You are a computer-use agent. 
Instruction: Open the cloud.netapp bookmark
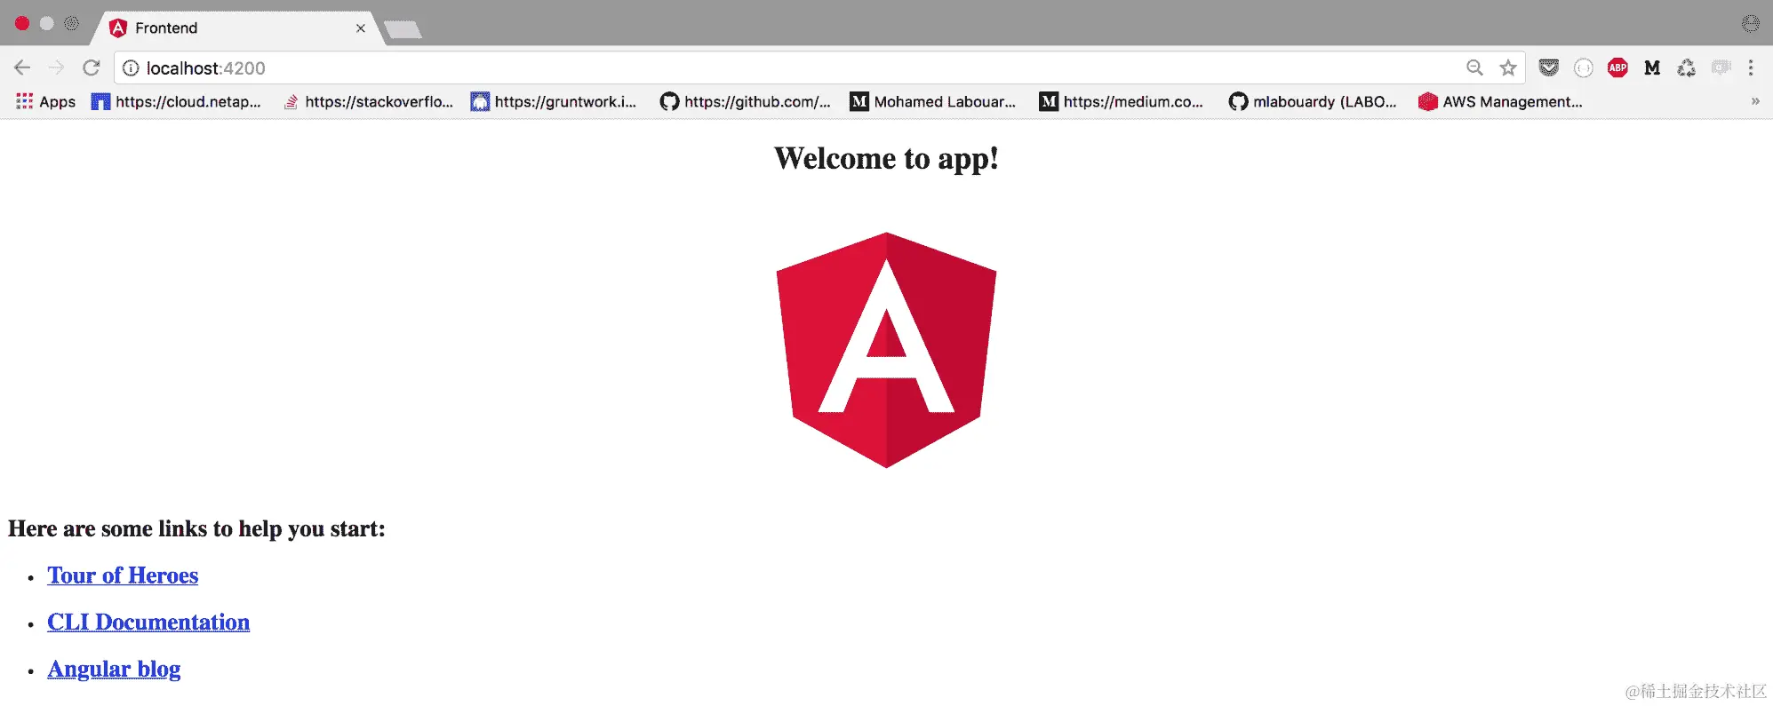pyautogui.click(x=176, y=101)
